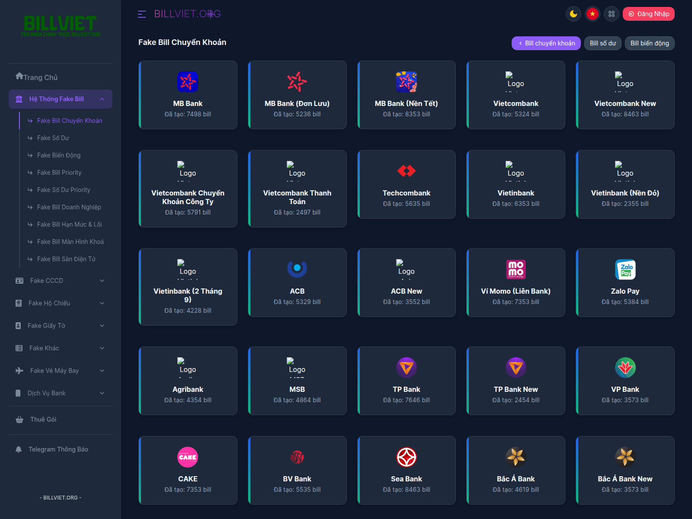Click the VP Bank flower logo

625,368
